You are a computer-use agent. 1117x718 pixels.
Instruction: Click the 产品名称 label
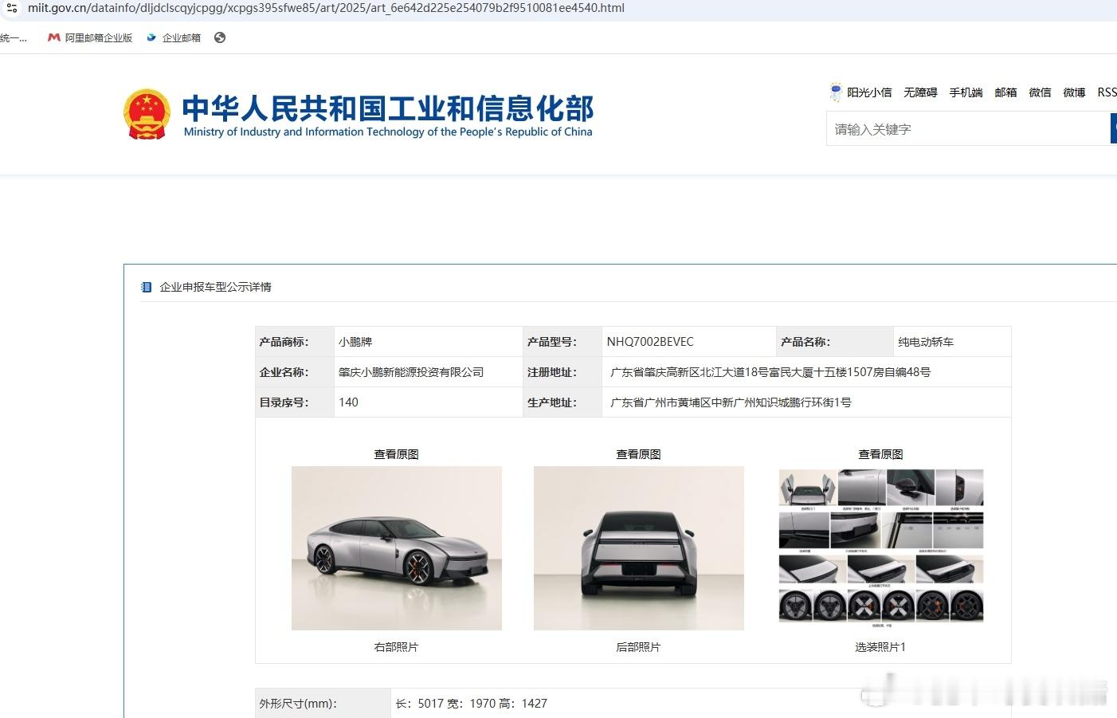point(805,342)
